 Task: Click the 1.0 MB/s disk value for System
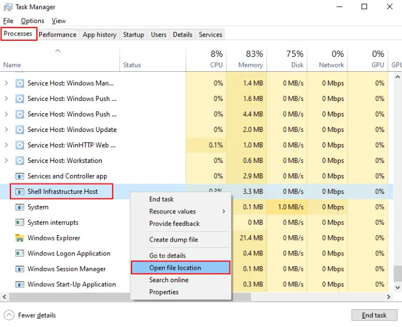click(x=291, y=207)
